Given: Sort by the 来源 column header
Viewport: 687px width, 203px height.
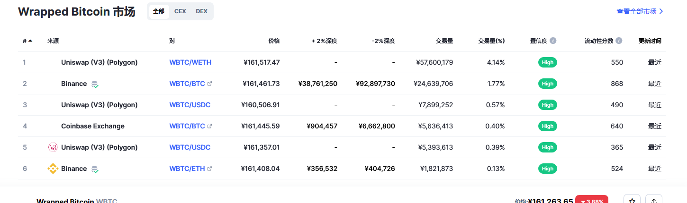Looking at the screenshot, I should click(53, 41).
